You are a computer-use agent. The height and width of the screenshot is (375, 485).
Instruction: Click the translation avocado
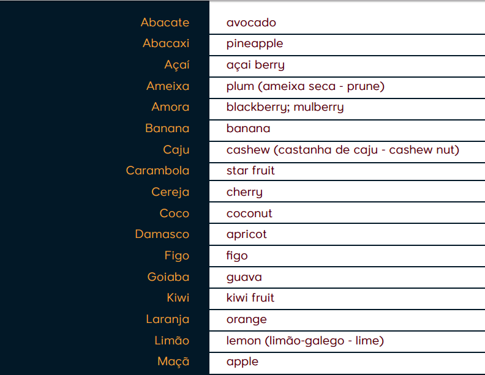(251, 23)
